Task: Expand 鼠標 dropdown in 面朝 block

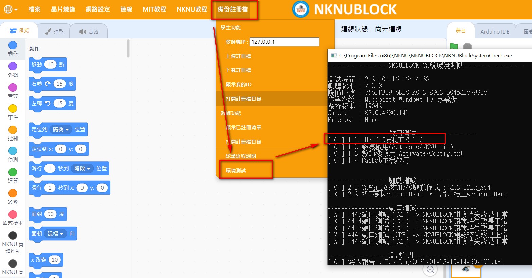Action: [x=56, y=234]
